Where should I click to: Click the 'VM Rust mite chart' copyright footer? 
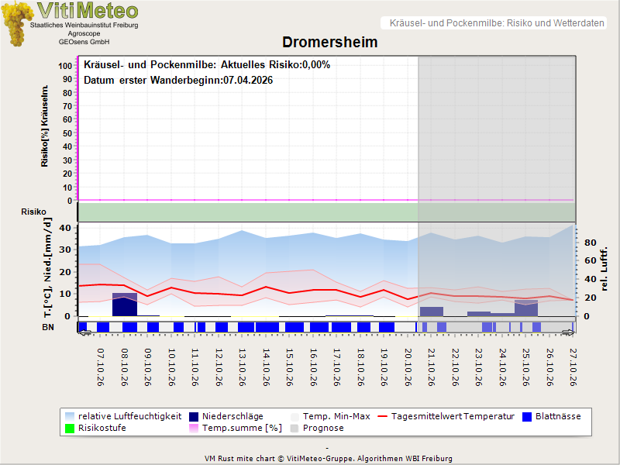pos(328,459)
